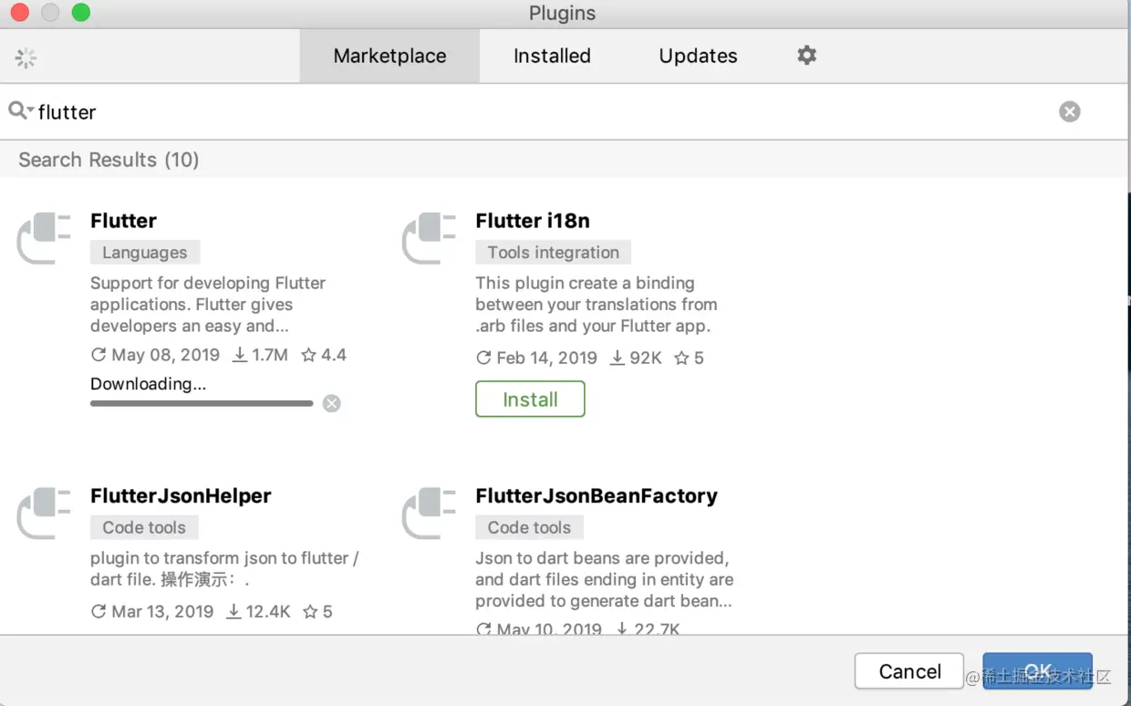Click the Flutter download progress bar
Image resolution: width=1131 pixels, height=706 pixels.
[202, 403]
